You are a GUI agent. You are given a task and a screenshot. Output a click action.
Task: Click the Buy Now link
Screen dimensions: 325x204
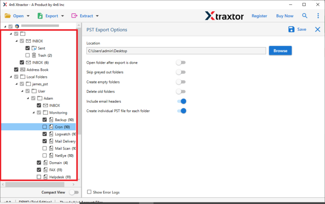click(x=284, y=16)
